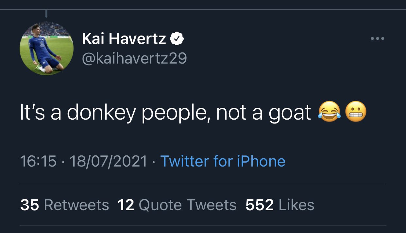This screenshot has width=406, height=233.
Task: Click the "Twitter for iPhone" source link
Action: point(223,161)
